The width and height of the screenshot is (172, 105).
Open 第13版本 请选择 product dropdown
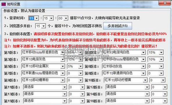click(x=45, y=94)
